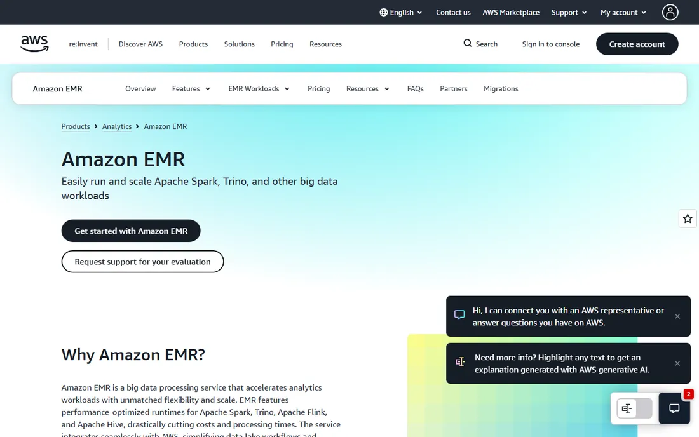Click the Amazon EMR title in sub-navigation
The width and height of the screenshot is (699, 437).
click(57, 89)
